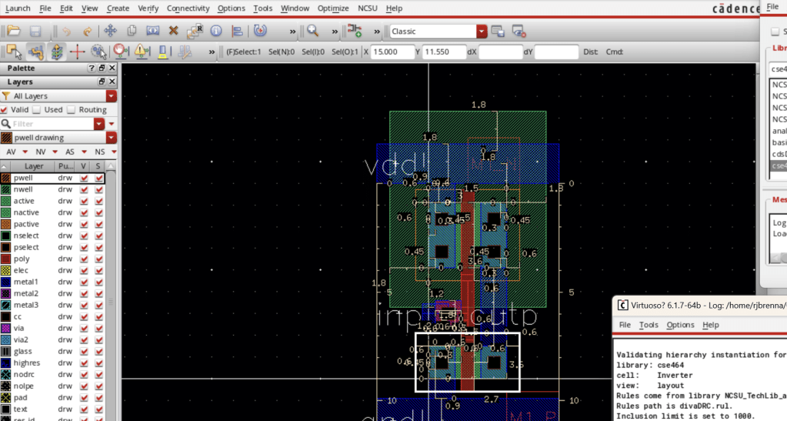787x421 pixels.
Task: Click the AV all-visible button
Action: tap(11, 152)
